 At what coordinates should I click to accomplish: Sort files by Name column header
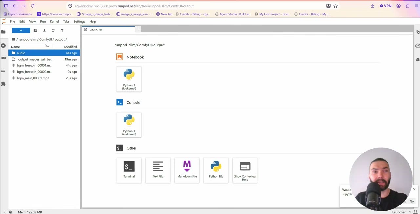click(31, 47)
